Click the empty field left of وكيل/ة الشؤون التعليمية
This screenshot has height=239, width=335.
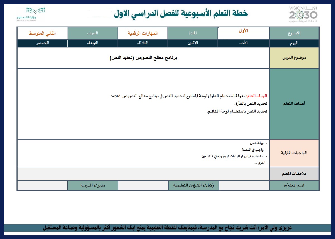tap(143, 185)
